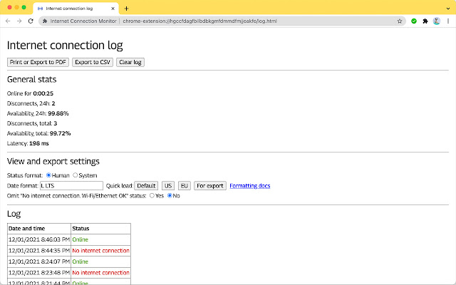
Task: Bookmark this page with the star icon
Action: pos(400,21)
